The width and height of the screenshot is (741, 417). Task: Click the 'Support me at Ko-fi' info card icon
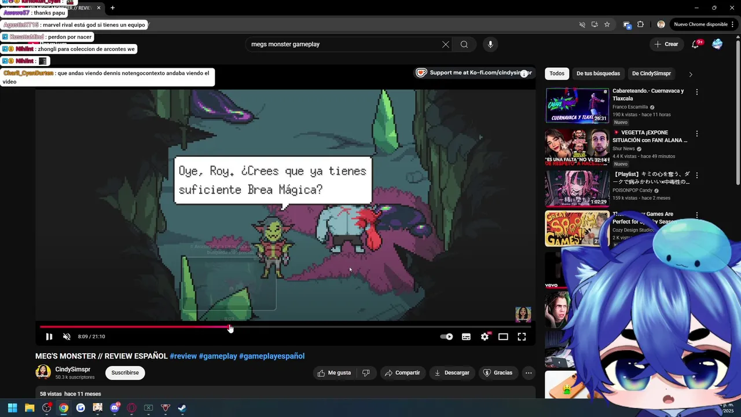click(x=524, y=74)
